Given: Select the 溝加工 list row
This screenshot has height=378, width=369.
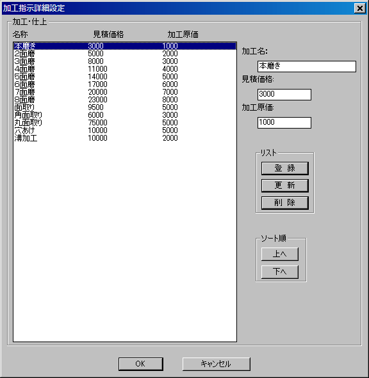Looking at the screenshot, I should [x=125, y=138].
